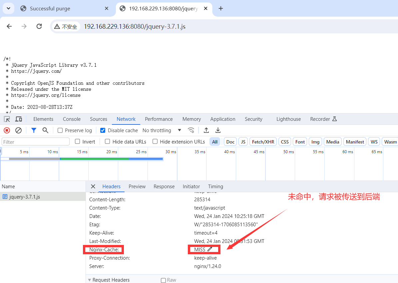The image size is (398, 283).
Task: Toggle the network filter funnel icon
Action: pyautogui.click(x=34, y=130)
